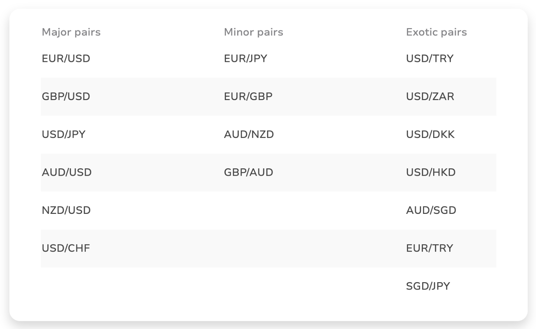The height and width of the screenshot is (329, 536).
Task: Click the Exotic pairs column header
Action: click(436, 32)
